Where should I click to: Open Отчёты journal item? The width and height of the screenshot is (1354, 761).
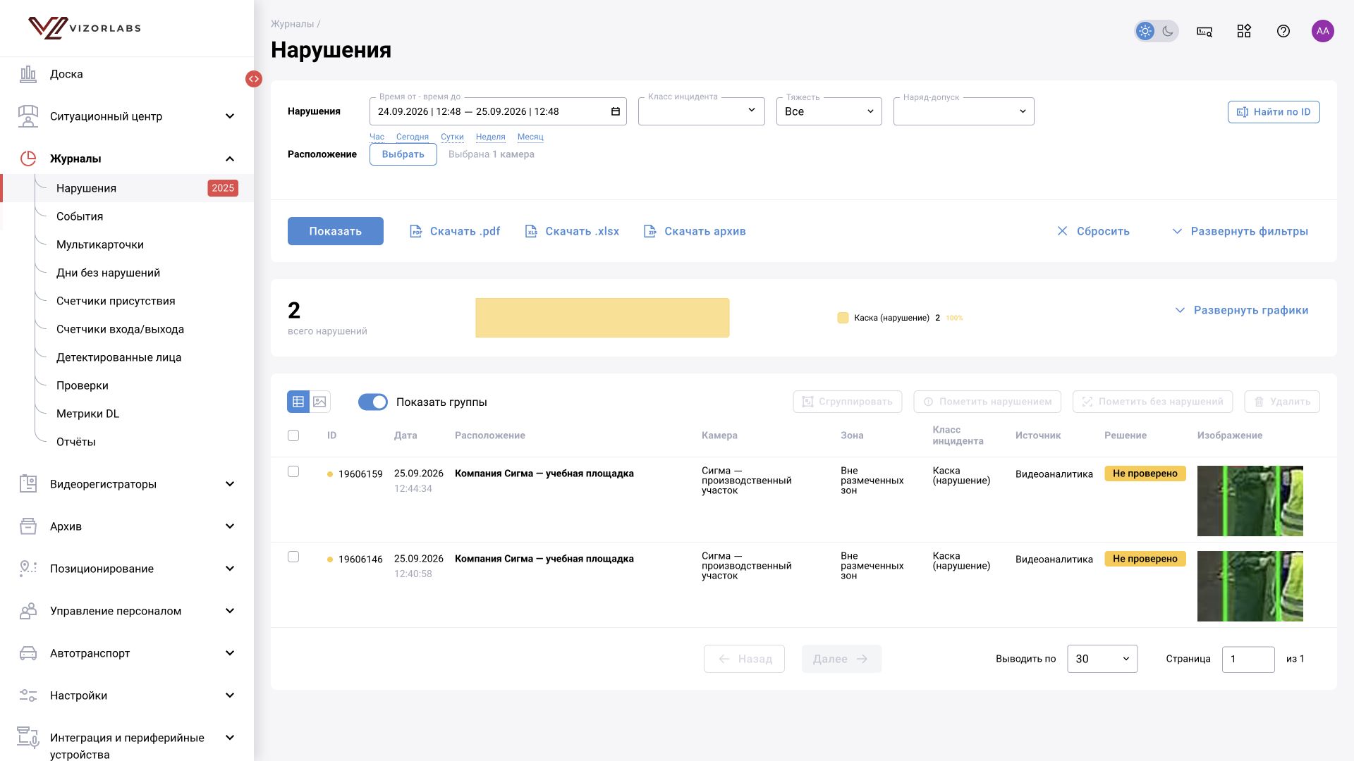click(x=75, y=442)
